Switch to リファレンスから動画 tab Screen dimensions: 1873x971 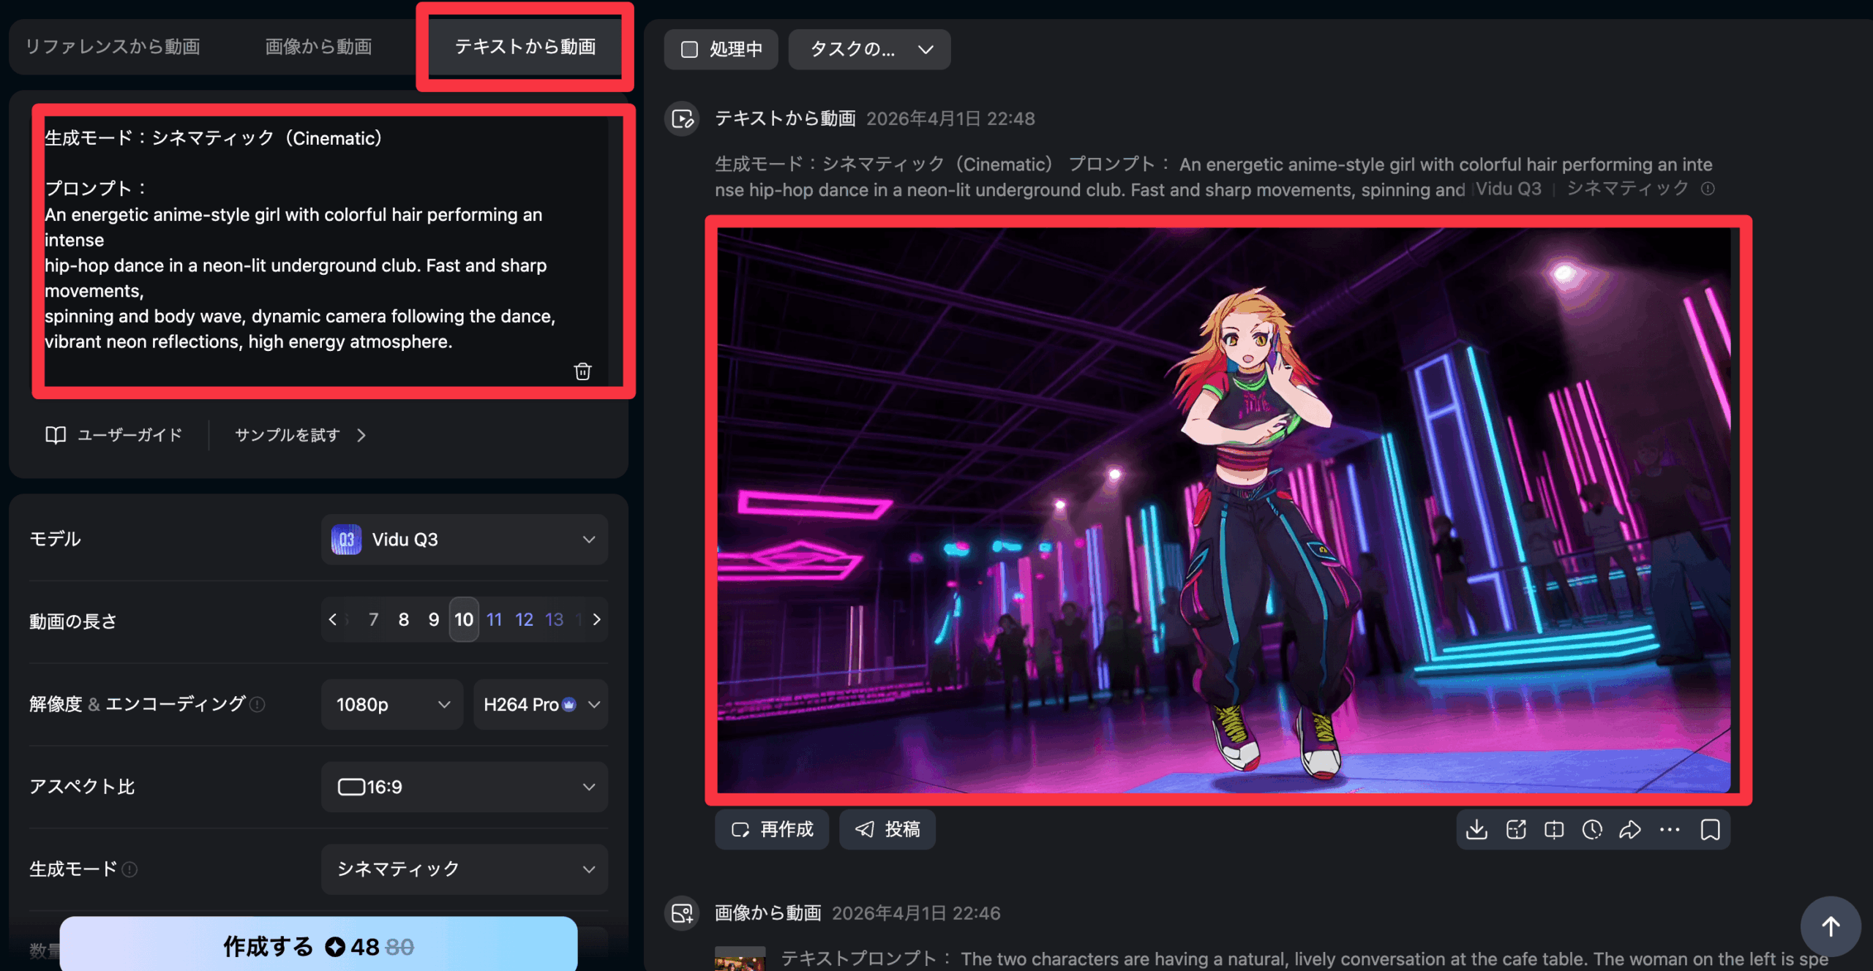[x=113, y=47]
